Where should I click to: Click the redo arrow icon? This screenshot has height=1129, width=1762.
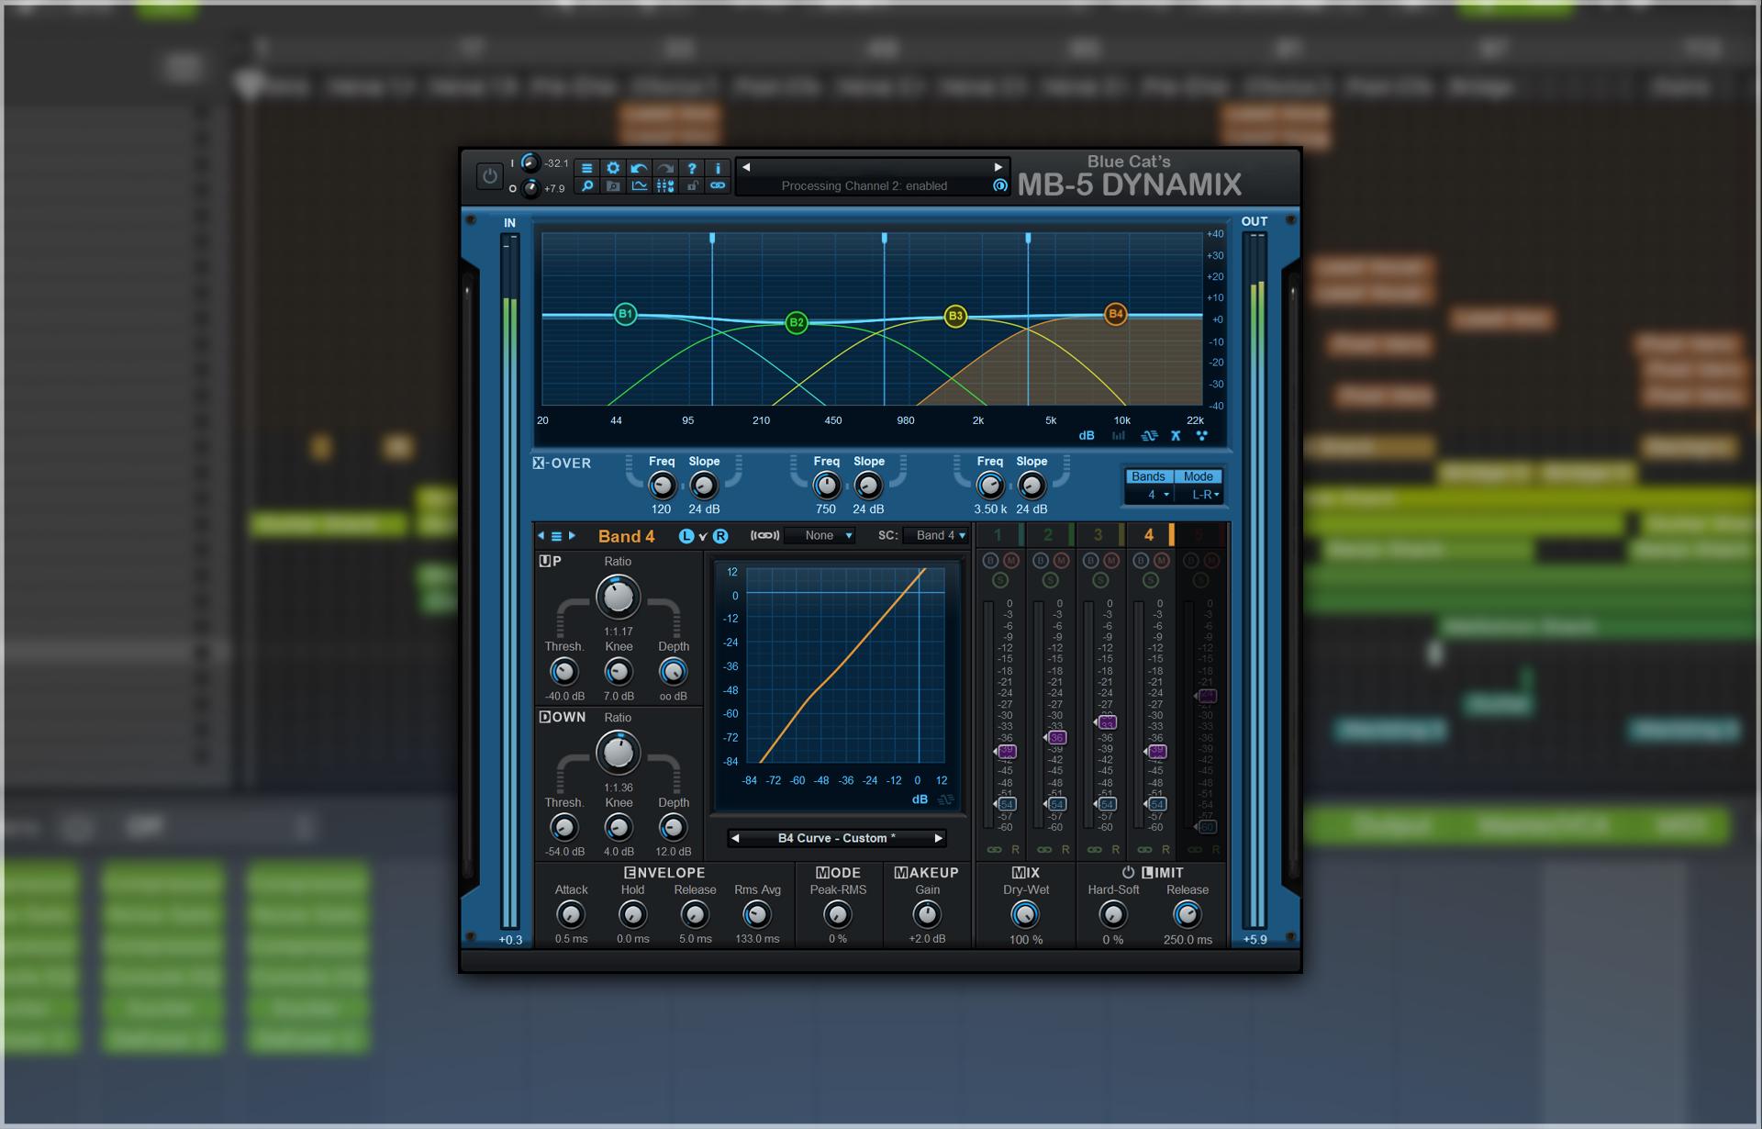coord(665,168)
